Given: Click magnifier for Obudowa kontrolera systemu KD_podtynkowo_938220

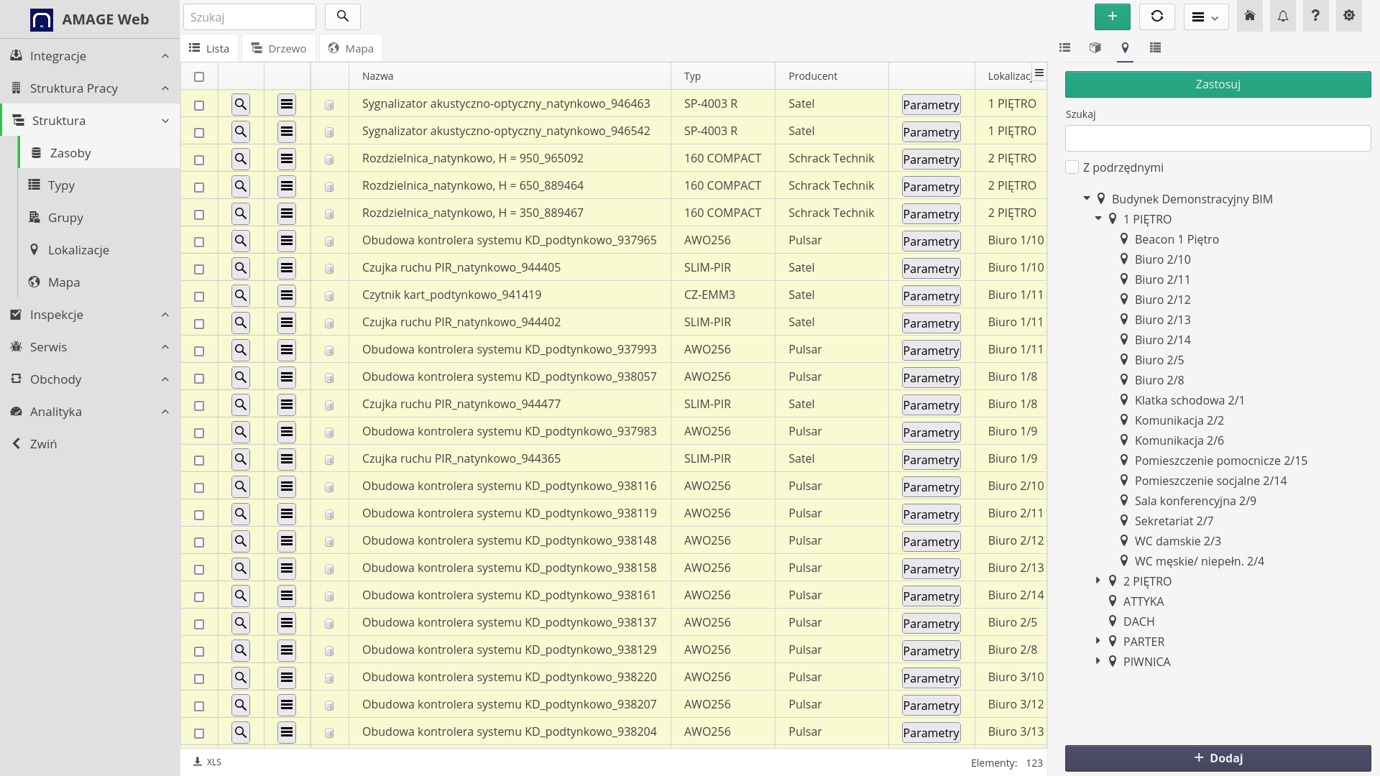Looking at the screenshot, I should pyautogui.click(x=241, y=678).
